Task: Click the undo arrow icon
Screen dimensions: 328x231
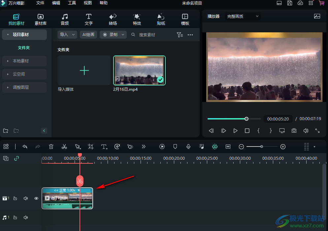Action: tap(25, 147)
